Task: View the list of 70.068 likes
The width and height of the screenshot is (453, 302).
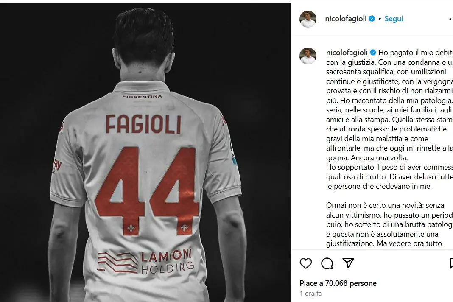Action: pyautogui.click(x=338, y=283)
